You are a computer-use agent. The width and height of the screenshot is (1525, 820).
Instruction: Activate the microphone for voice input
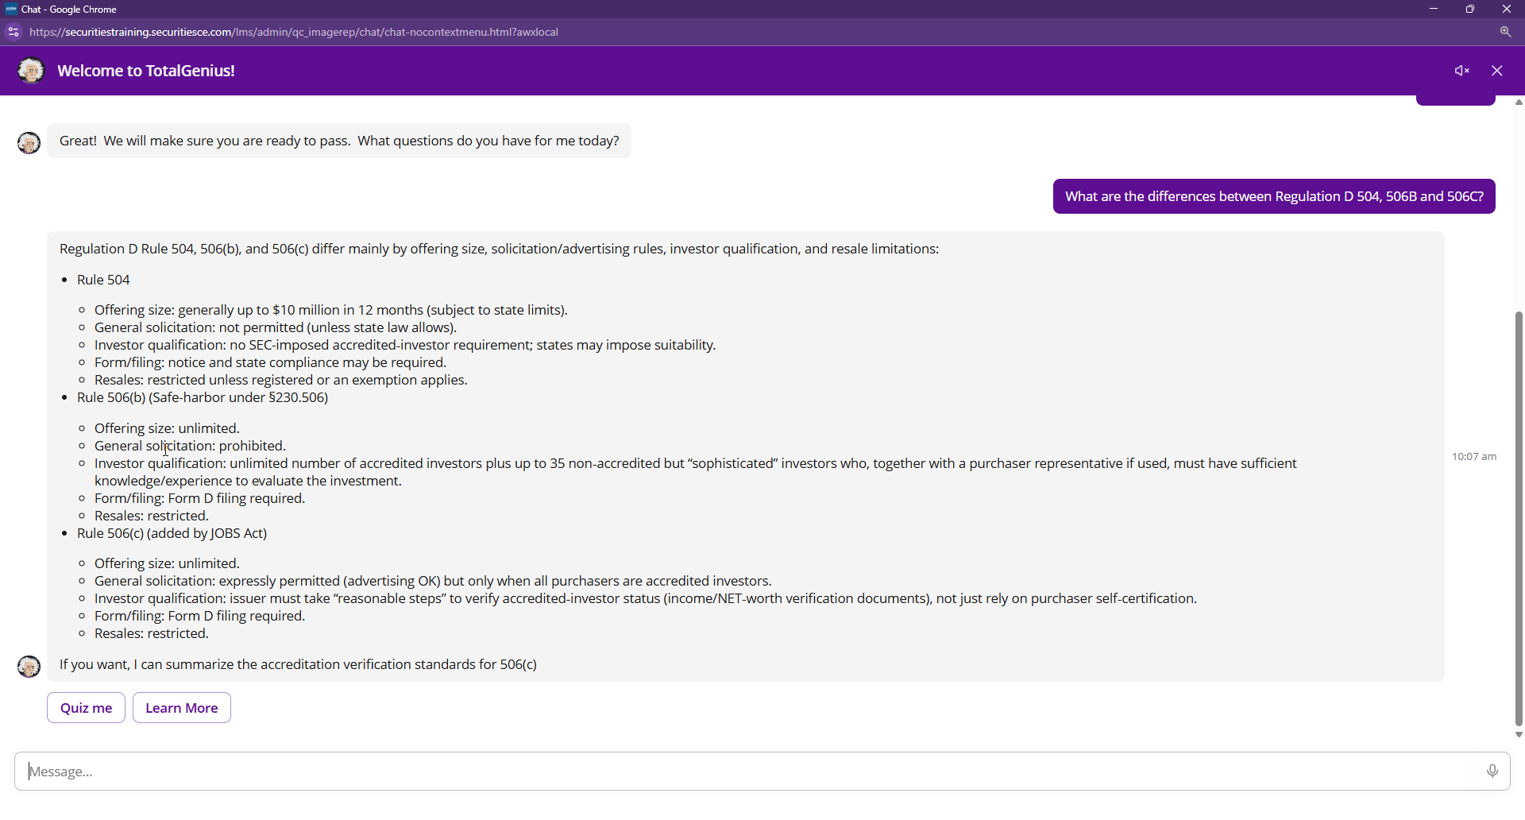point(1492,771)
